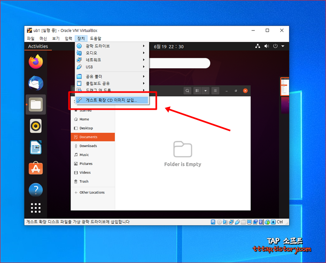The height and width of the screenshot is (263, 326).
Task: Click the power icon in Ubuntu top bar
Action: [275, 46]
